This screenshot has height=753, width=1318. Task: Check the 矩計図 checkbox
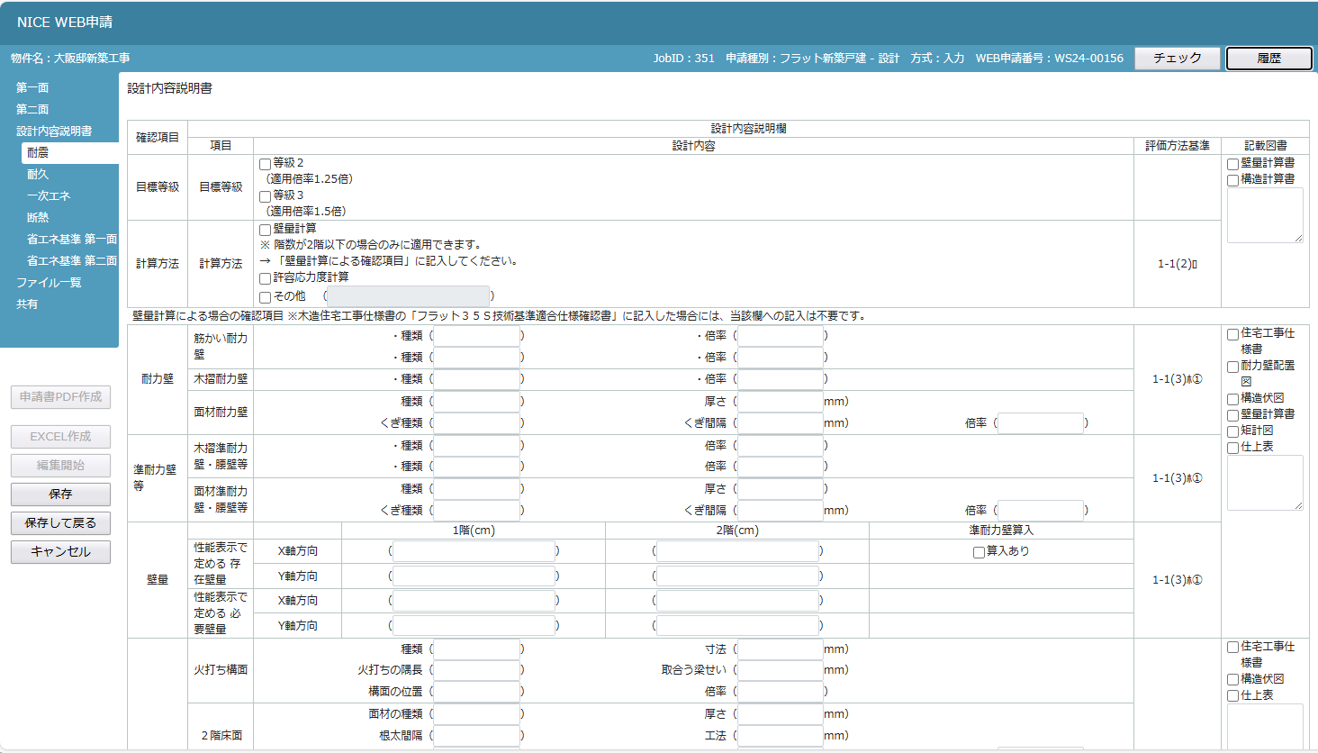[x=1233, y=431]
